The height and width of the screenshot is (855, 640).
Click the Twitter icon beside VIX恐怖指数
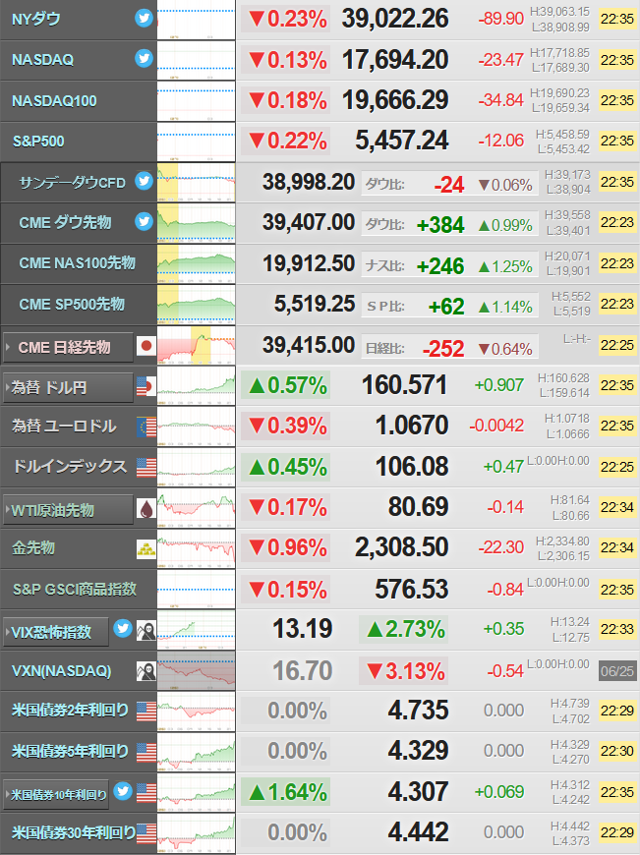123,629
